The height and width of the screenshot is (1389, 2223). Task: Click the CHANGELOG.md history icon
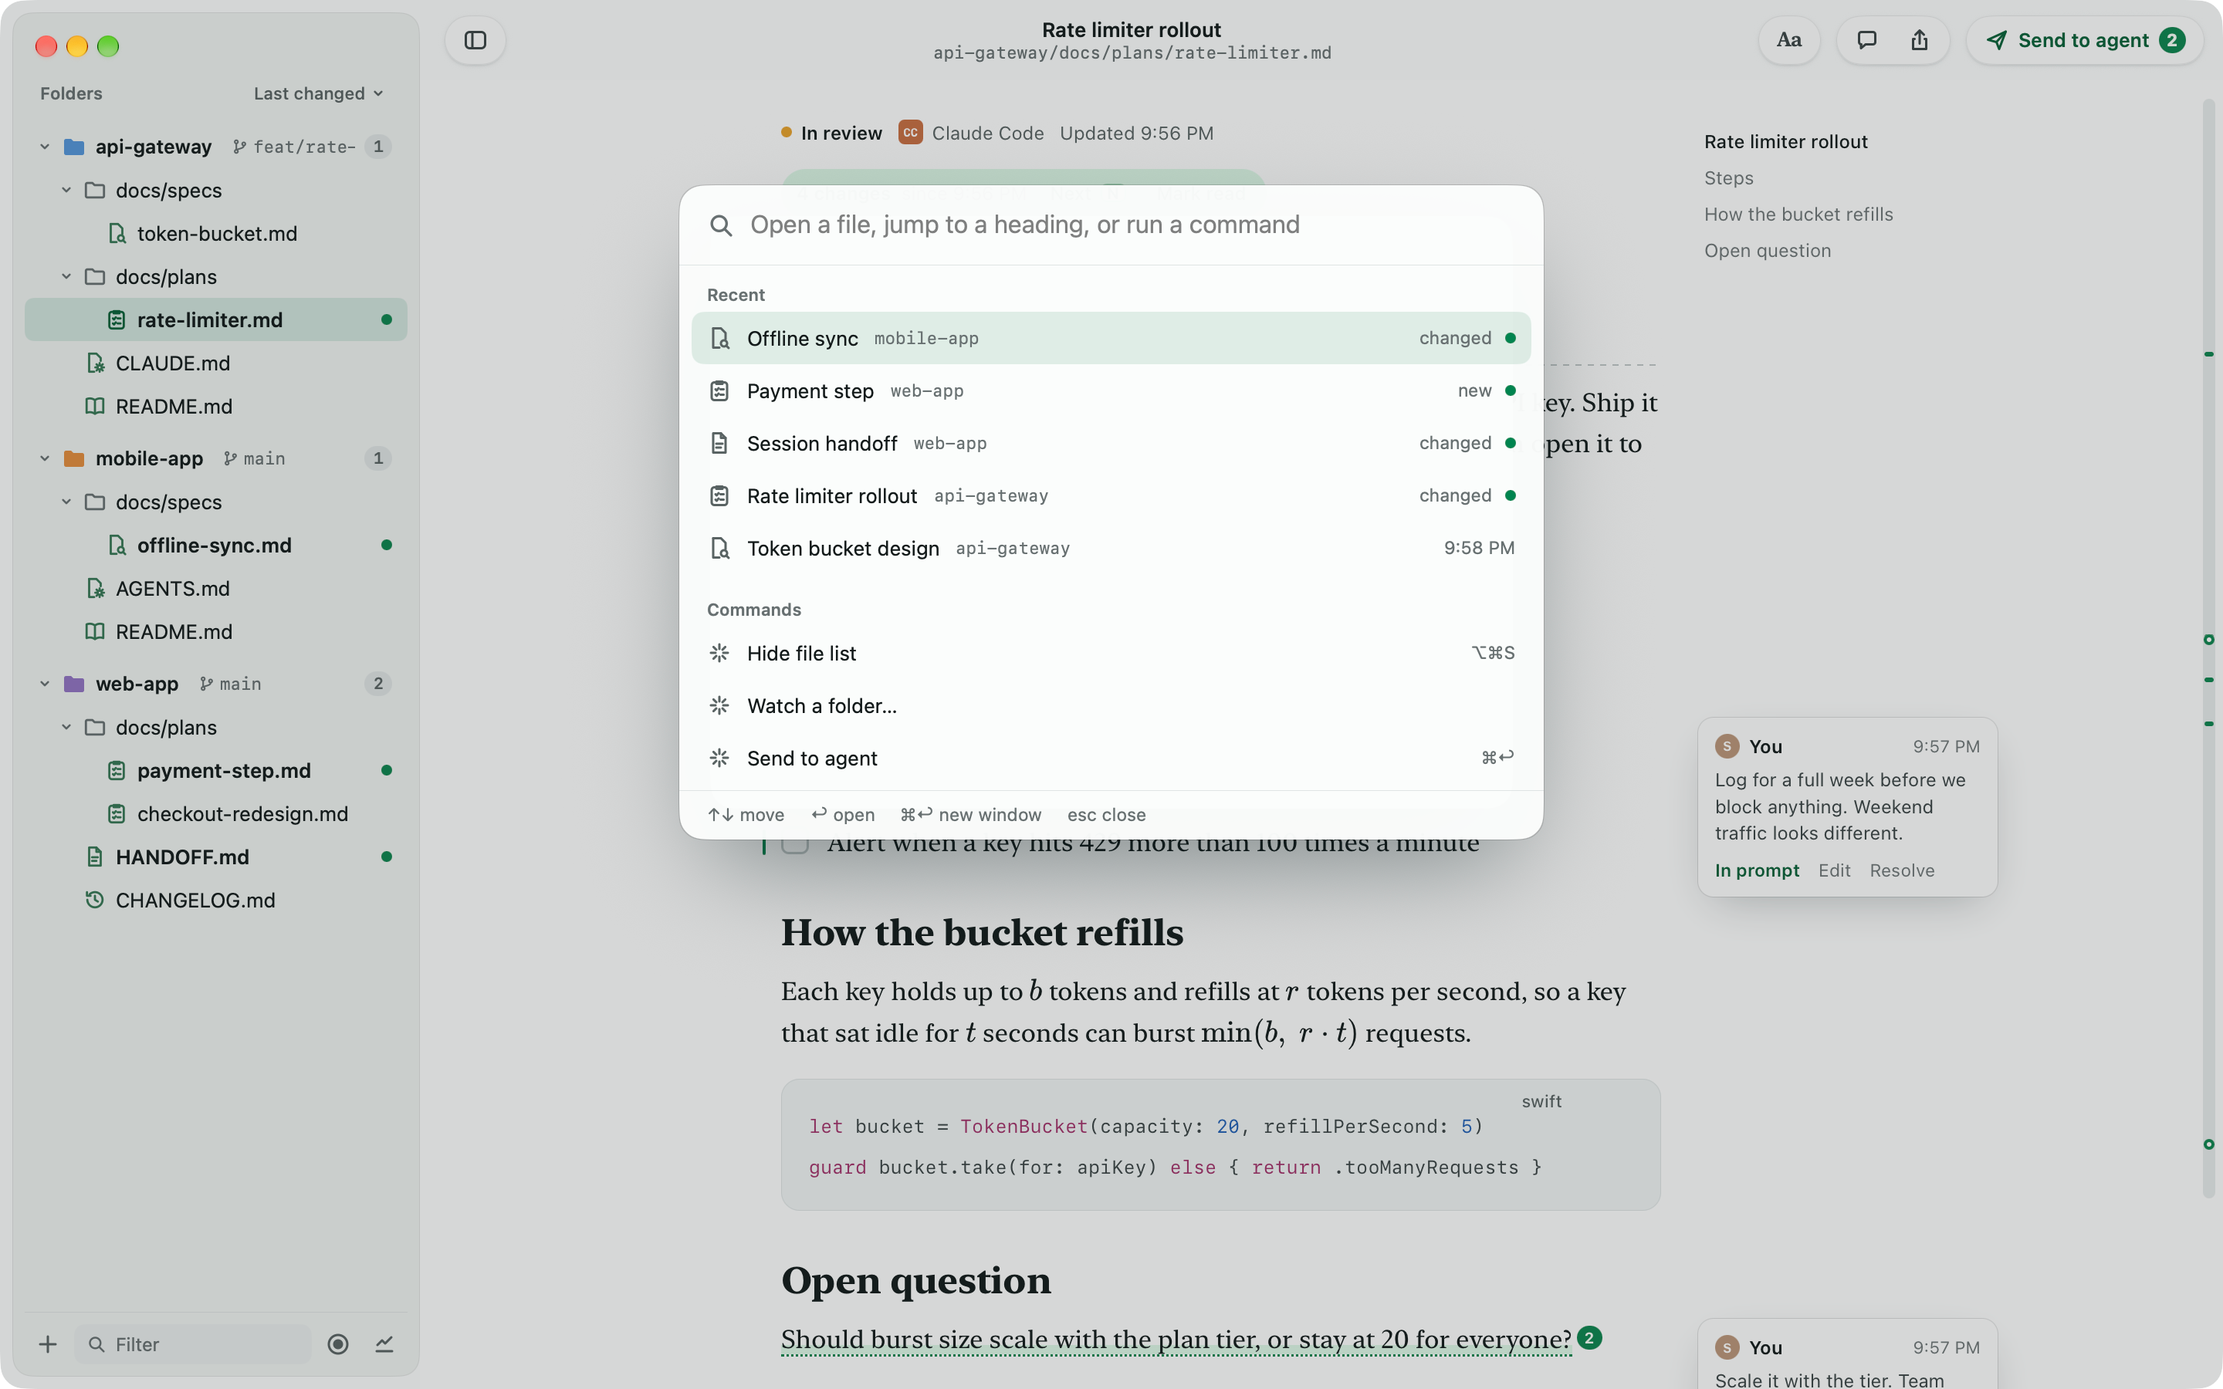(95, 899)
